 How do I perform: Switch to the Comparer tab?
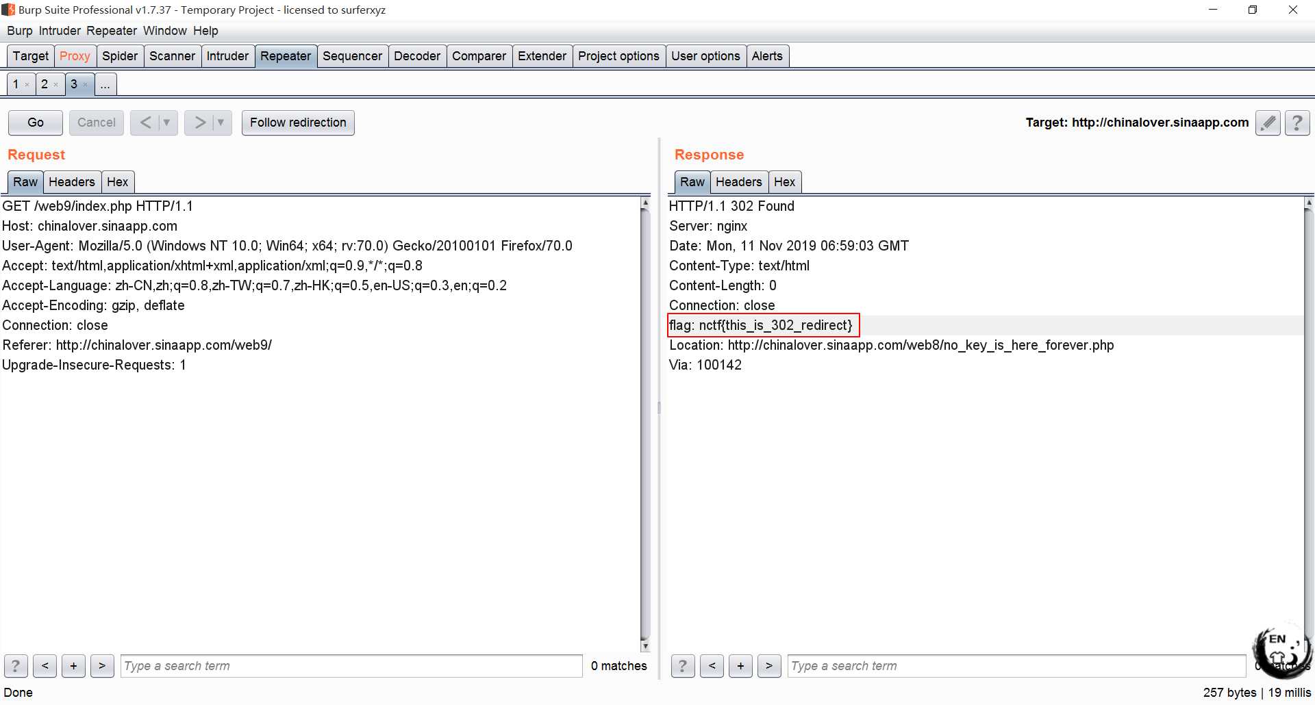[479, 56]
